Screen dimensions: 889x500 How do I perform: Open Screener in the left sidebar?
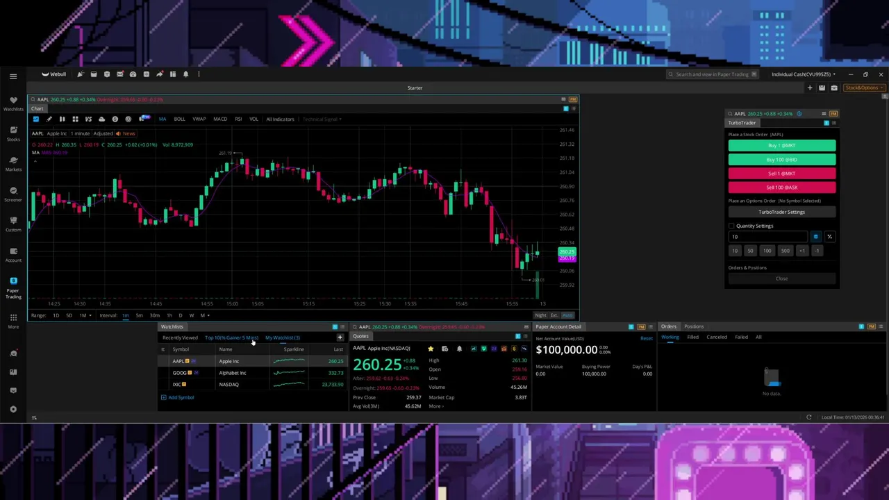(x=13, y=194)
